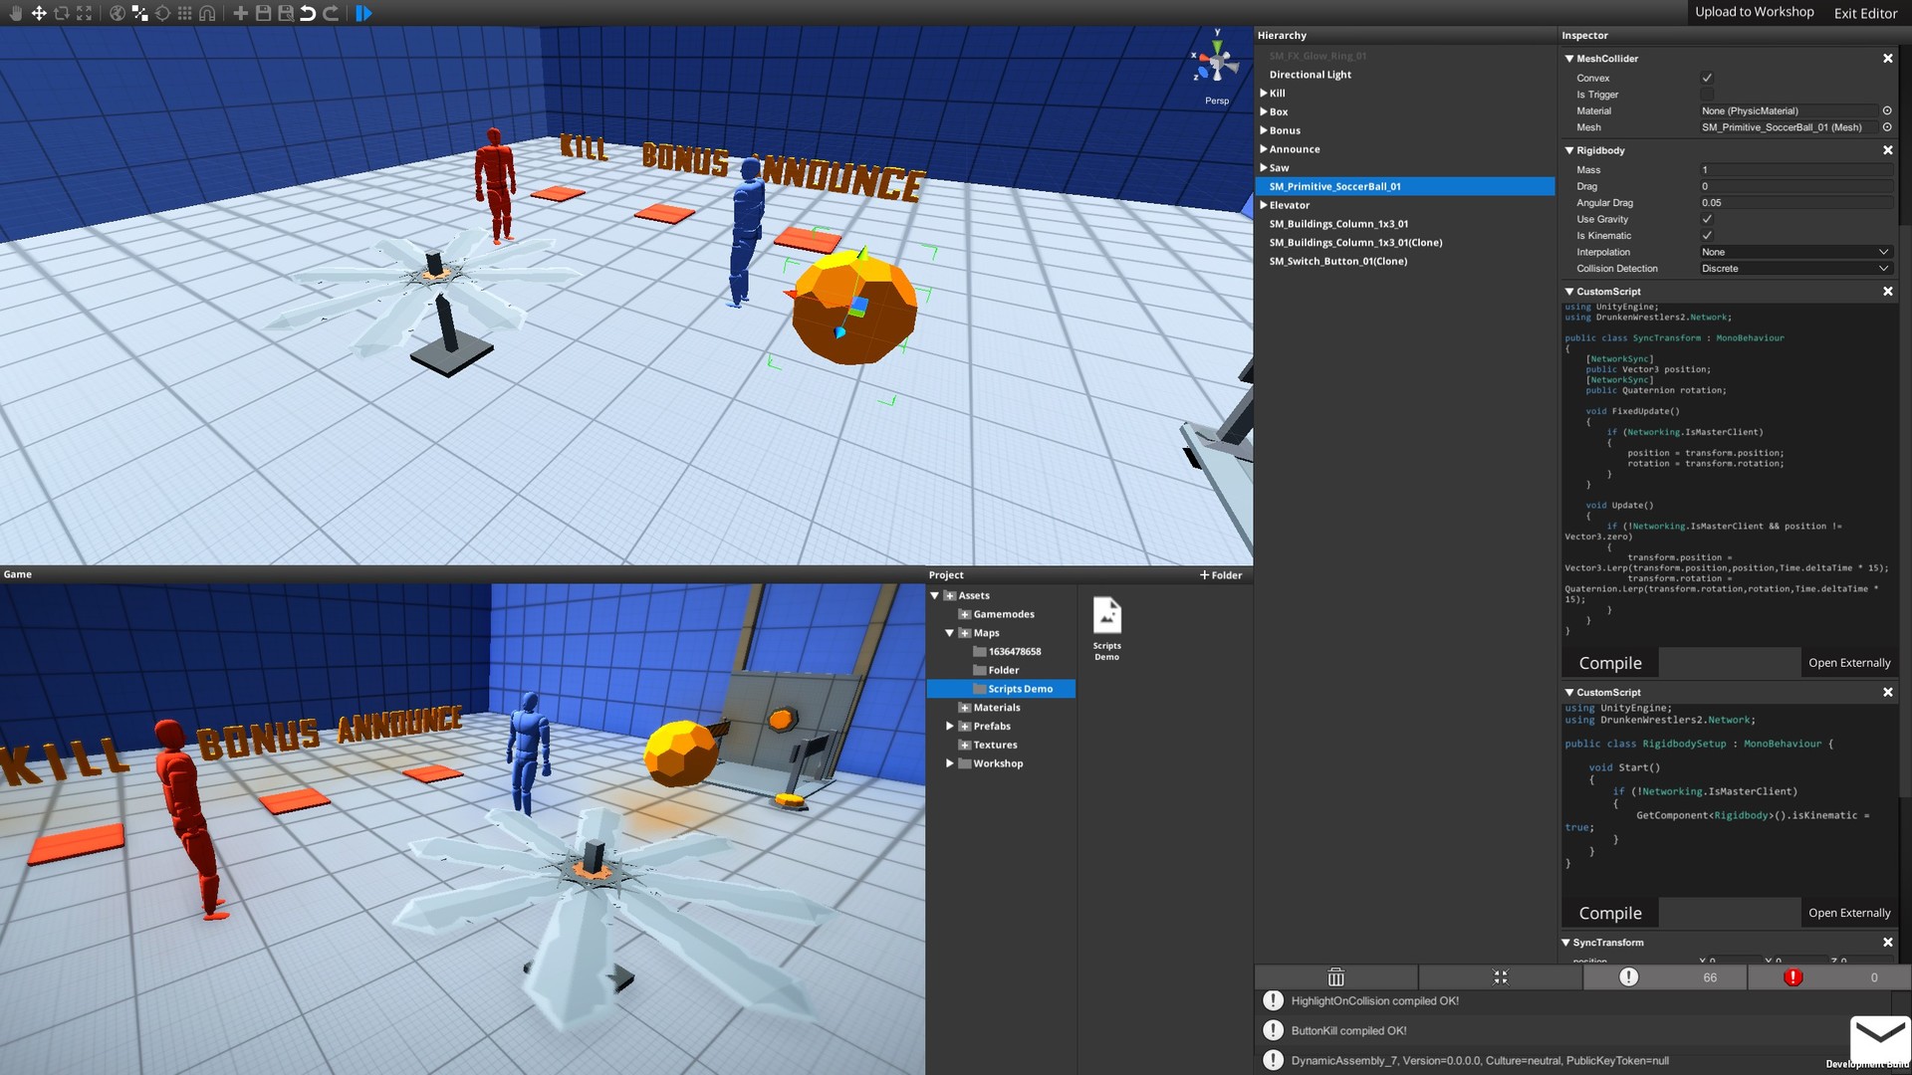Image resolution: width=1912 pixels, height=1075 pixels.
Task: Click the Open Externally button for CustomScript
Action: click(x=1849, y=662)
